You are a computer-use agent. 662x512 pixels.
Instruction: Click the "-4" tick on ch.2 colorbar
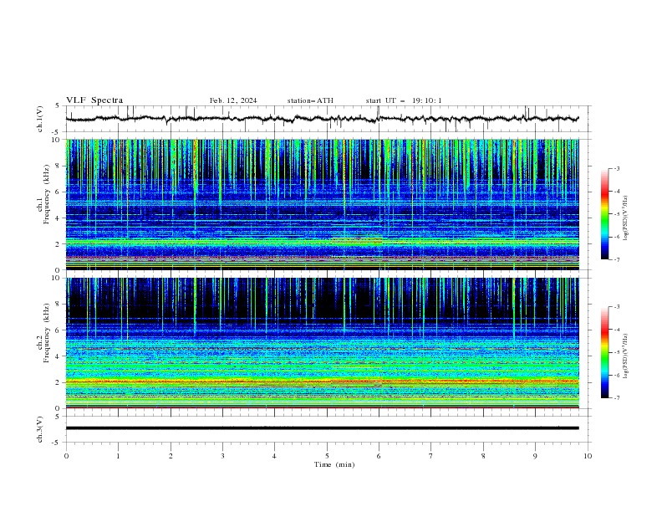616,330
